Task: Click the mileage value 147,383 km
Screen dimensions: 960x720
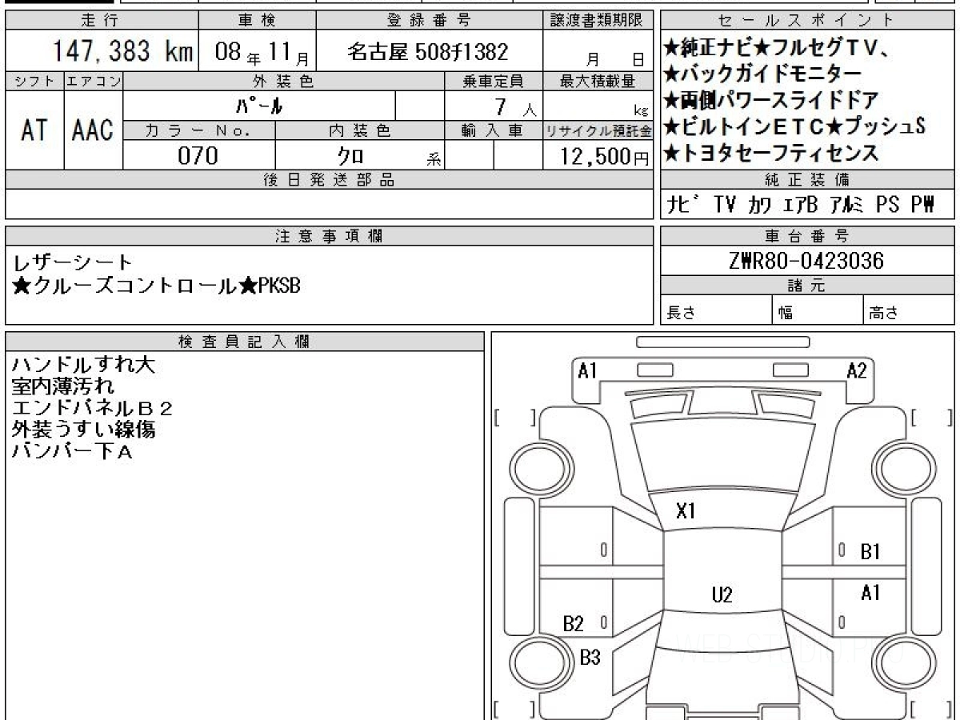Action: (x=122, y=52)
